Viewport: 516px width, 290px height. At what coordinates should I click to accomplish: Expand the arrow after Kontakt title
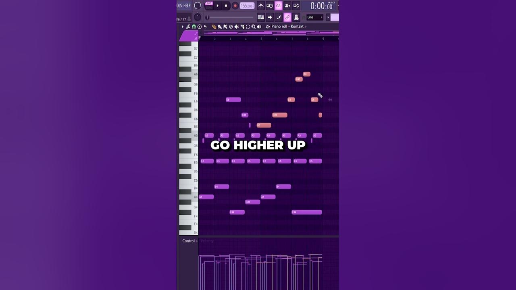coord(306,27)
